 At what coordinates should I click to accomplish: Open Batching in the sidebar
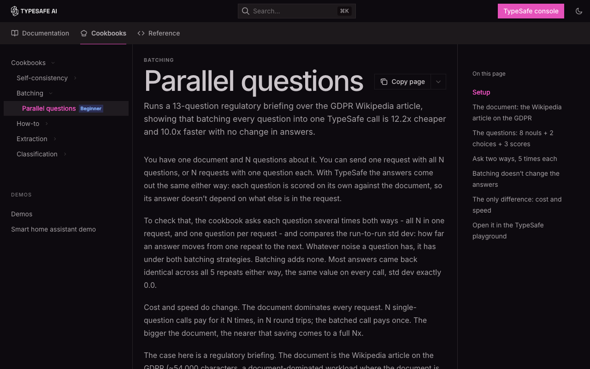point(30,93)
